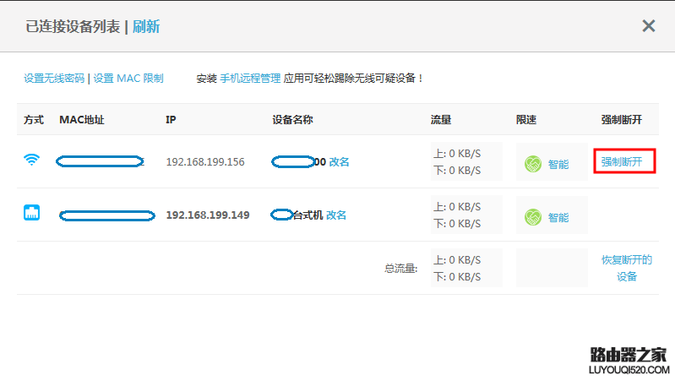The height and width of the screenshot is (381, 675).
Task: Click the MAC地址 column header
Action: (82, 120)
